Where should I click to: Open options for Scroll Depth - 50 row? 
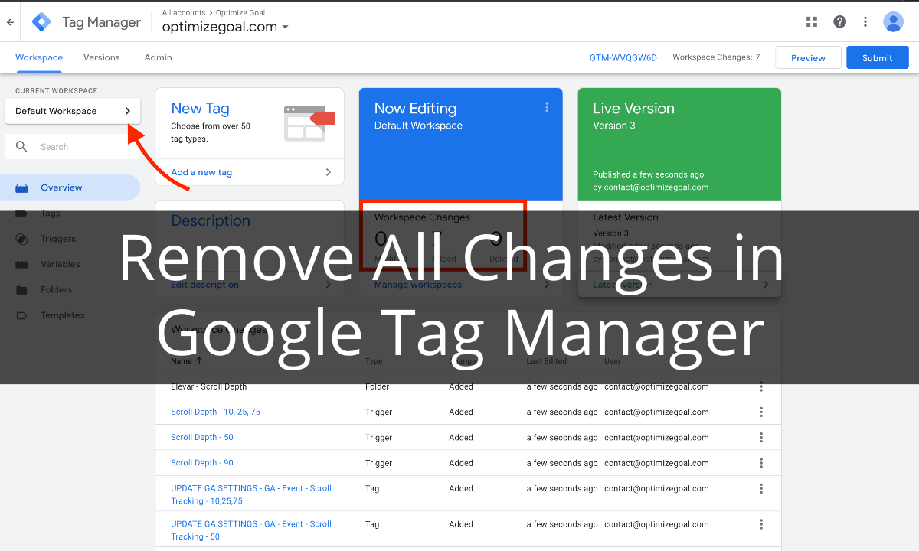pyautogui.click(x=760, y=438)
